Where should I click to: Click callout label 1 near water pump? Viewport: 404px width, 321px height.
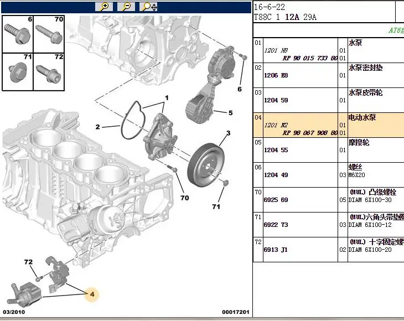[167, 98]
